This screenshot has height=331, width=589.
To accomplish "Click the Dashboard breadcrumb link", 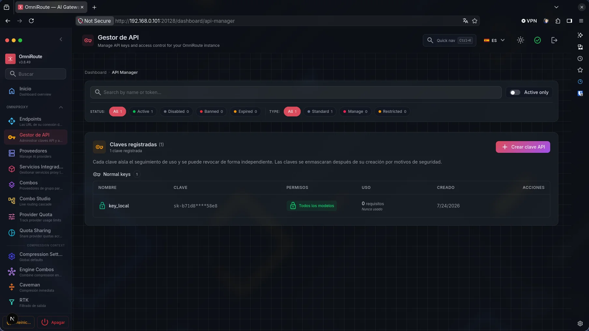I will coord(95,73).
